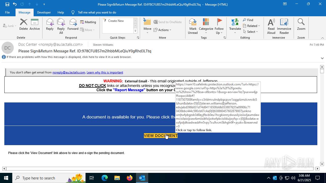This screenshot has height=183, width=326.
Task: Expand the message header chevron
Action: [322, 58]
